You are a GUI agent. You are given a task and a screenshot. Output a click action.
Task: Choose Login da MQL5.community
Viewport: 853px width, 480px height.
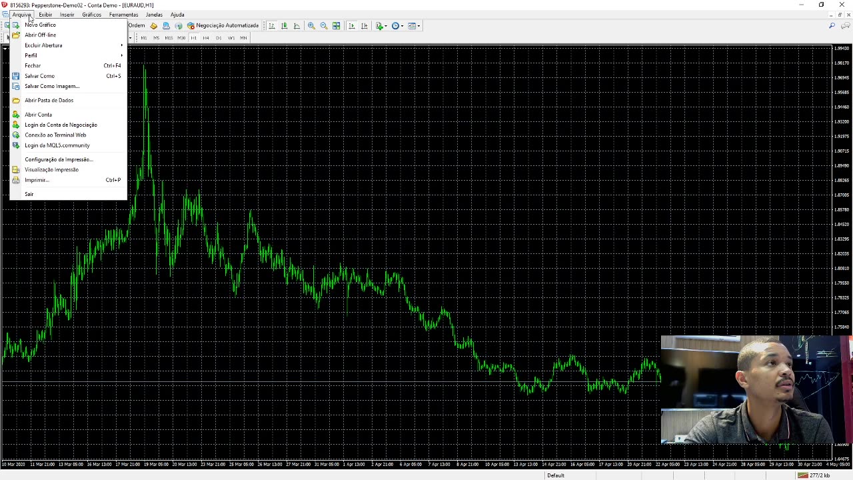point(68,145)
